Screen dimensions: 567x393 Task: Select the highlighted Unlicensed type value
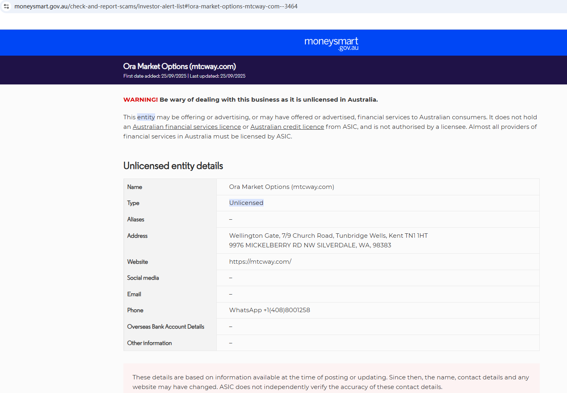(x=246, y=203)
